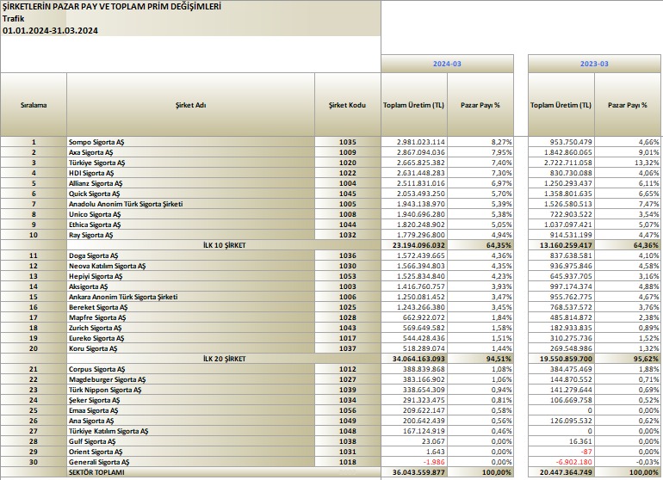Viewport: 663px width, 480px height.
Task: Click Ray Sigorta AŞ name
Action: click(190, 235)
